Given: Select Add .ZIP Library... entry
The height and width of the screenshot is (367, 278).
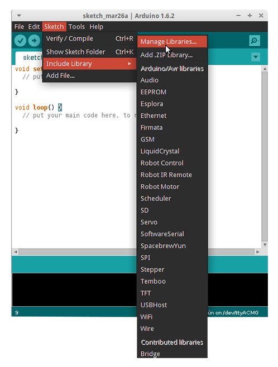Looking at the screenshot, I should (x=172, y=55).
